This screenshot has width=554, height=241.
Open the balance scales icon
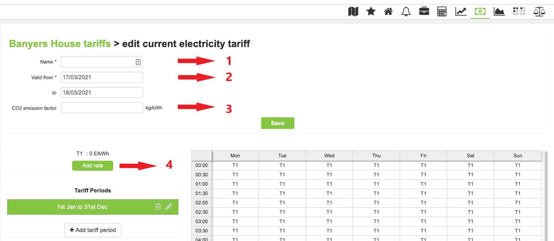pyautogui.click(x=539, y=12)
